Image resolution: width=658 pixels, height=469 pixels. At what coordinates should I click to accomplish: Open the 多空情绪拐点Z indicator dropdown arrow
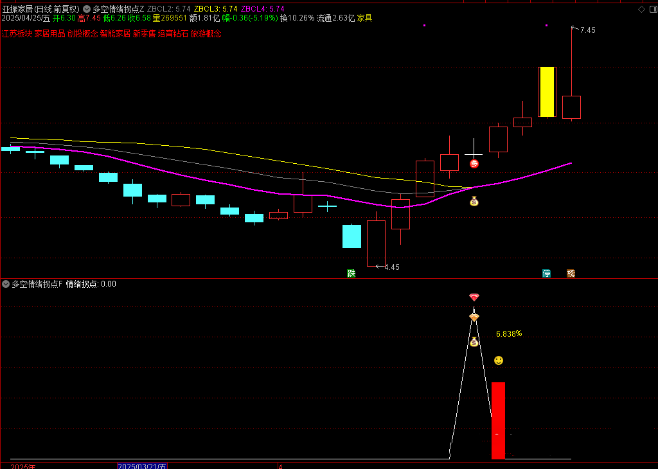pyautogui.click(x=87, y=9)
